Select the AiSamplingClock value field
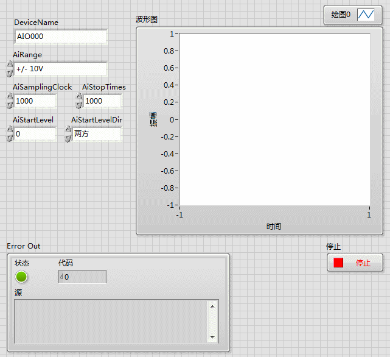The image size is (390, 357). coord(35,101)
